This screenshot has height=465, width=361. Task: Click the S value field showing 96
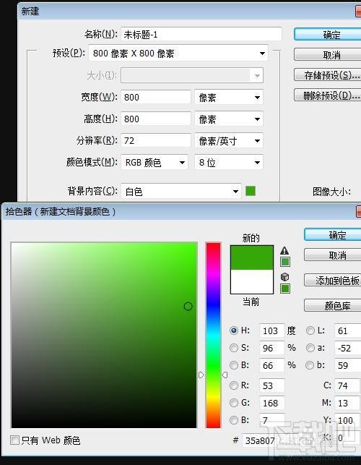(x=272, y=348)
